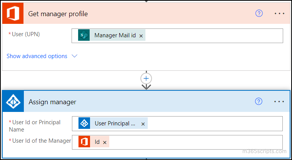Select the Id token text
The width and height of the screenshot is (292, 160).
click(97, 142)
